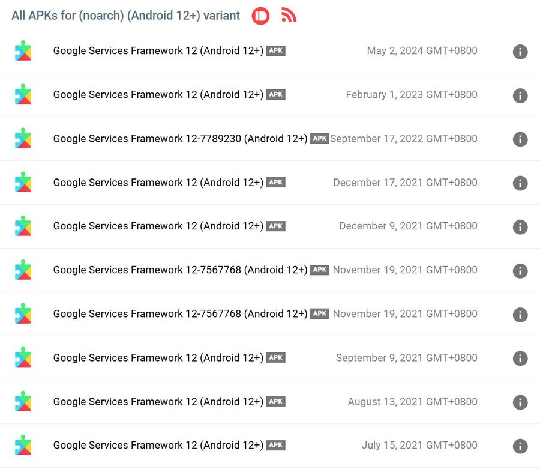Open info icon for September 17, 2022 APK

(x=520, y=139)
